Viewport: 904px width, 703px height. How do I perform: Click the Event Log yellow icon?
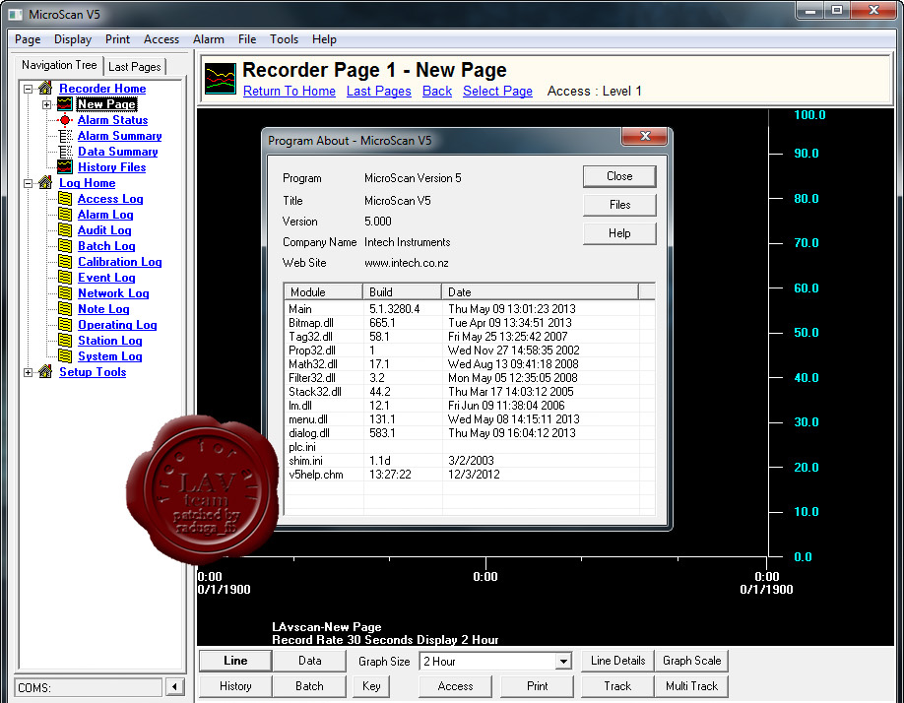65,278
